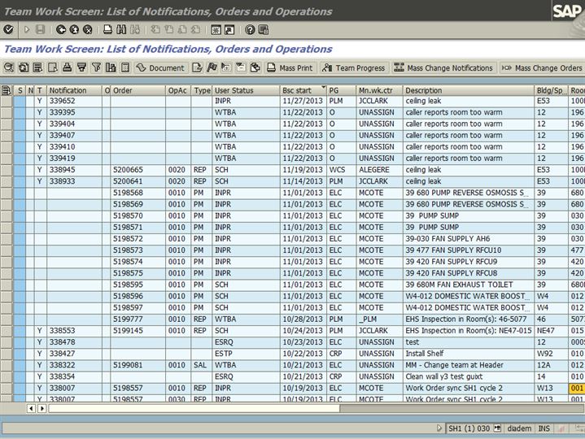Click the select-all grid corner icon
Image resolution: width=585 pixels, height=439 pixels.
coord(7,90)
